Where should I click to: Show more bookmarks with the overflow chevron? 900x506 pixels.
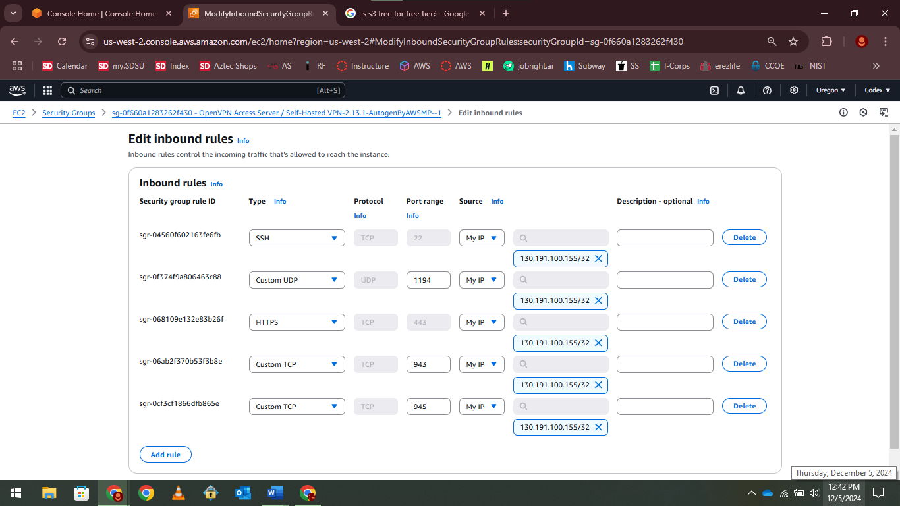[876, 66]
